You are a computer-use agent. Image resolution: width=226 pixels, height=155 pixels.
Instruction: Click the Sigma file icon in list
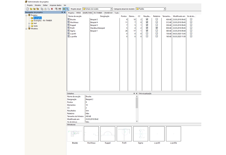(69, 31)
